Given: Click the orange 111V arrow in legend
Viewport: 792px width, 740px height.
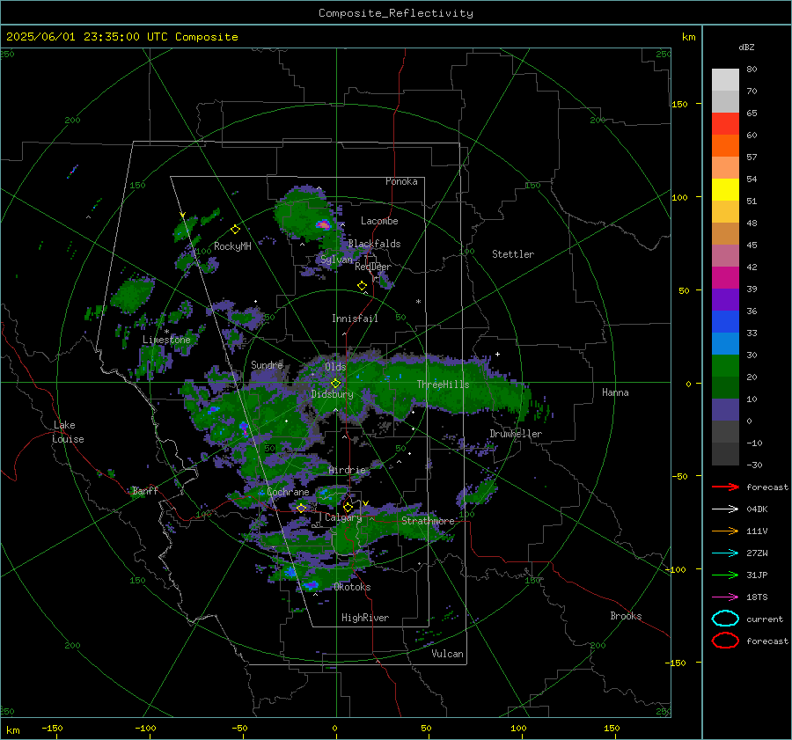Looking at the screenshot, I should 725,531.
